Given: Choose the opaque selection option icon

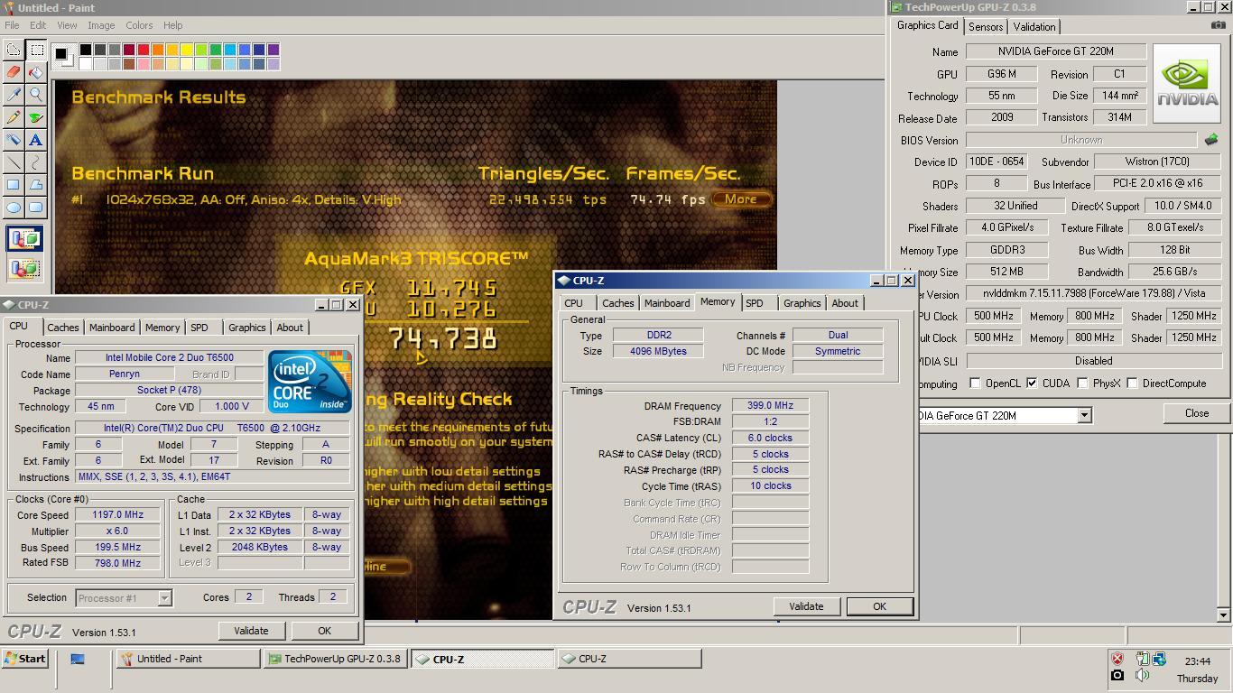Looking at the screenshot, I should [25, 239].
